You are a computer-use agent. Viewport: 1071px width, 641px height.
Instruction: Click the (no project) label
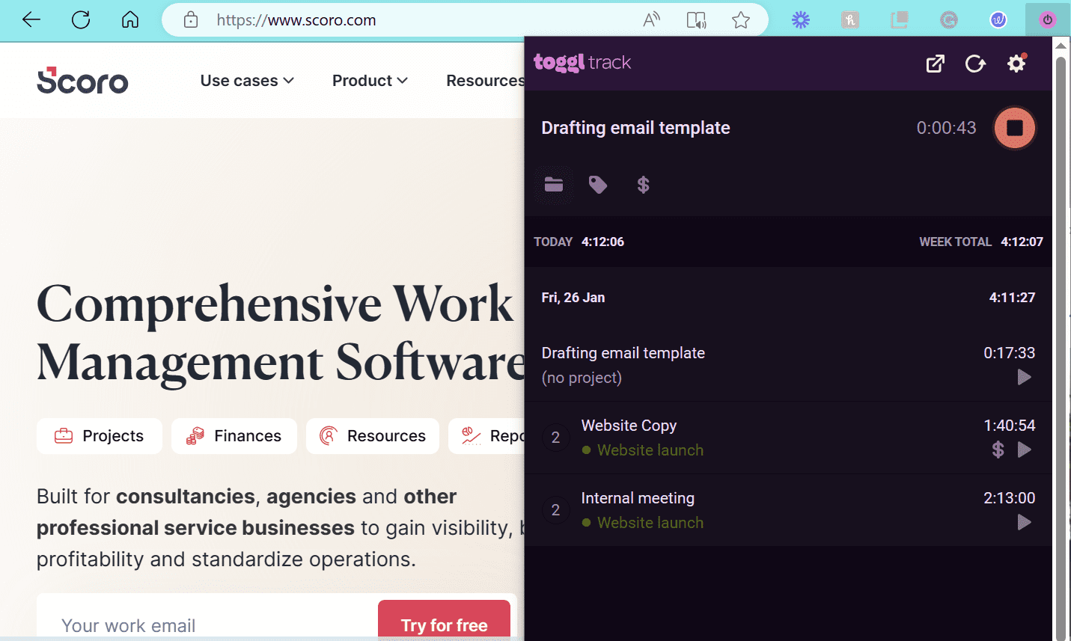(x=582, y=378)
